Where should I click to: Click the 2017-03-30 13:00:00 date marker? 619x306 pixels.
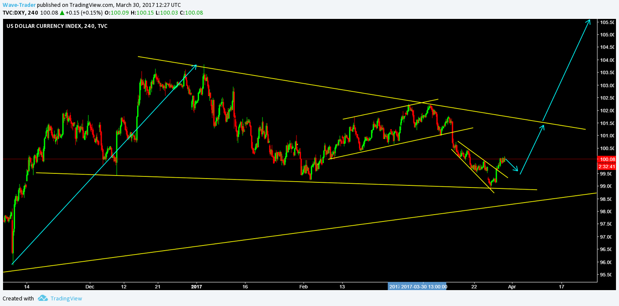pyautogui.click(x=424, y=287)
